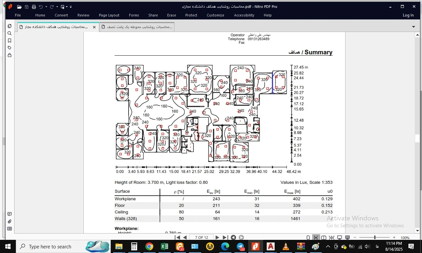Click the zoom slider handle
This screenshot has width=422, height=253.
click(x=375, y=238)
